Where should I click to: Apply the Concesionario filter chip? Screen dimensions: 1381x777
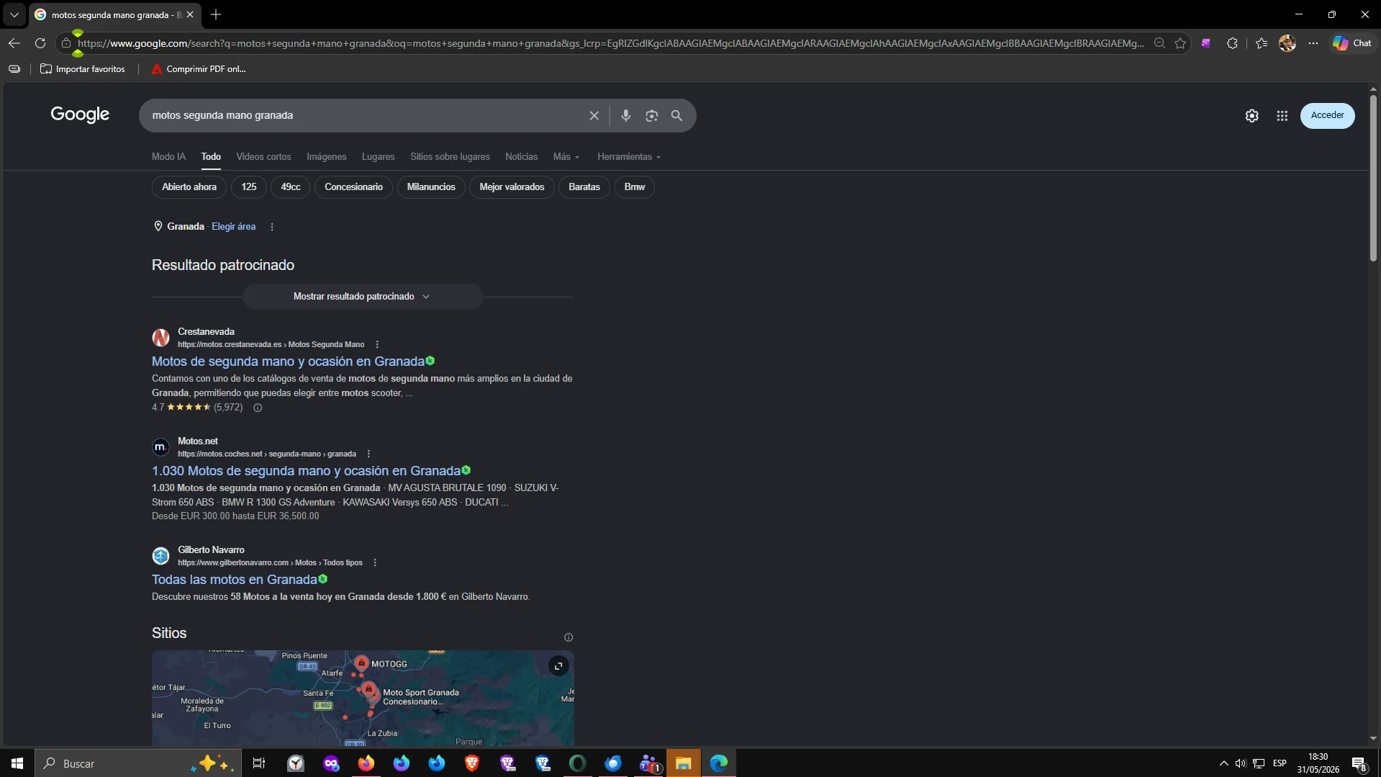pyautogui.click(x=353, y=187)
